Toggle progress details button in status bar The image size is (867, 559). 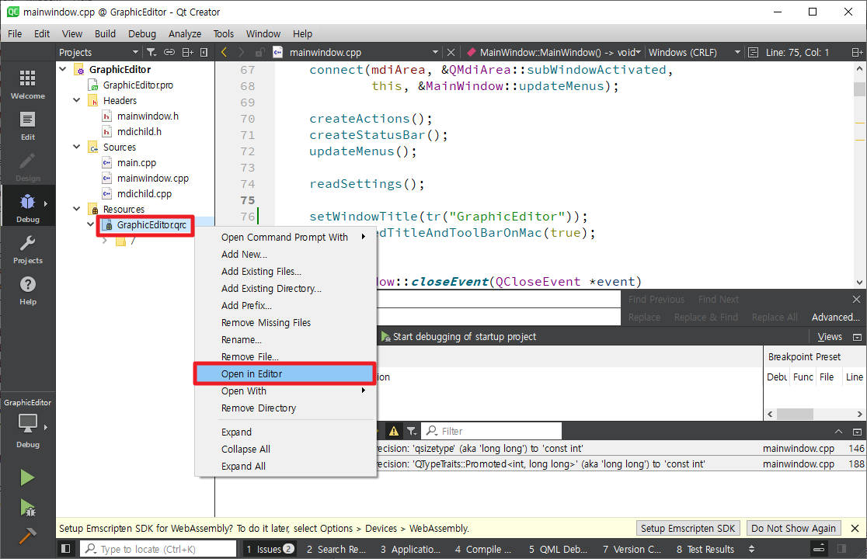point(820,549)
